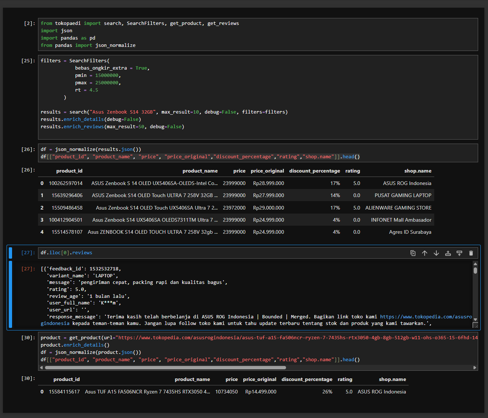Click shop name Agres ID Surabaya
The width and height of the screenshot is (488, 418).
[410, 232]
